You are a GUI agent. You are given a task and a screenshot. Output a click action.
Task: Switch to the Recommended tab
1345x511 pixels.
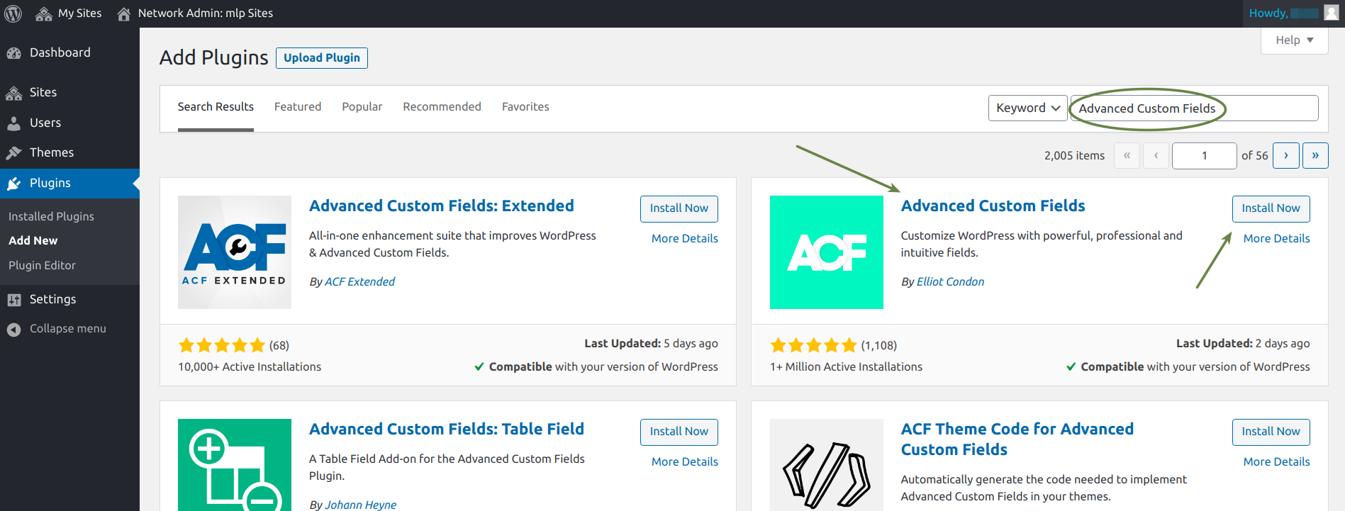click(442, 107)
